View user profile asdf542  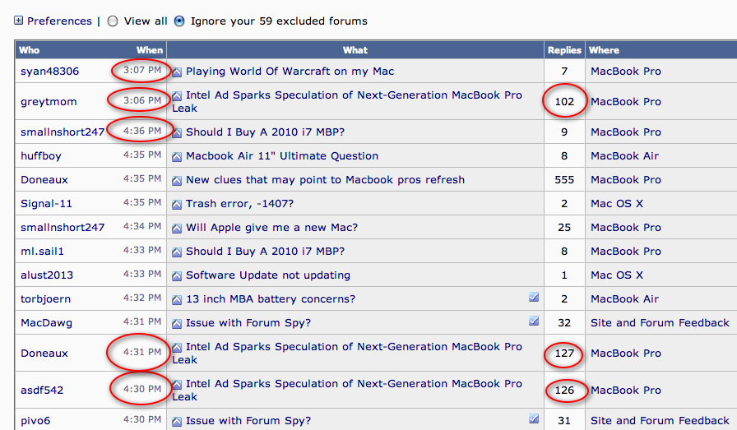42,390
